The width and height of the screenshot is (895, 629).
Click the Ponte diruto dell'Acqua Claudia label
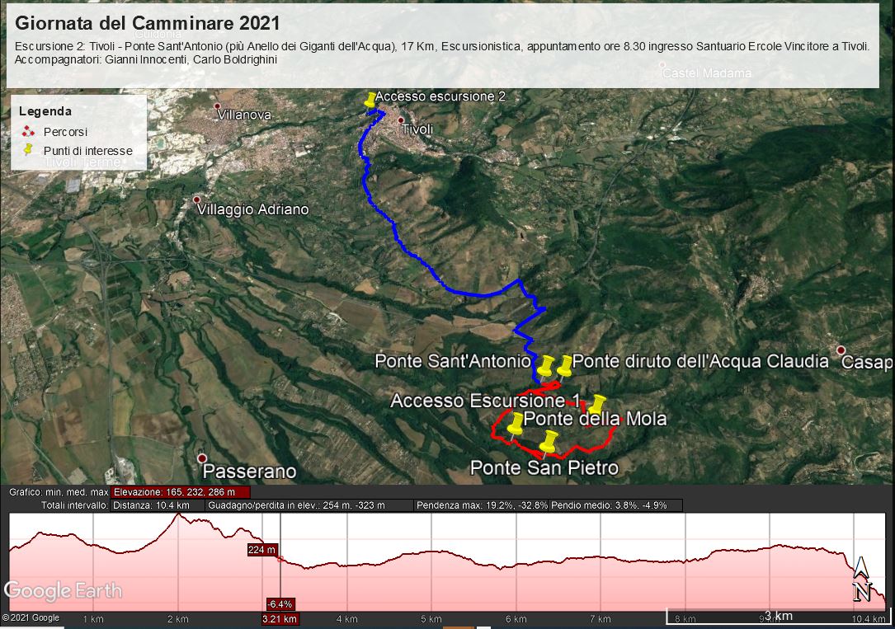tap(700, 362)
